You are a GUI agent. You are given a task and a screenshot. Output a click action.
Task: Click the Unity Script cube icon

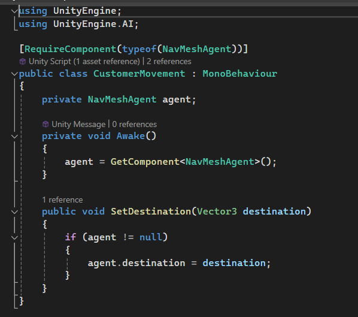[23, 62]
